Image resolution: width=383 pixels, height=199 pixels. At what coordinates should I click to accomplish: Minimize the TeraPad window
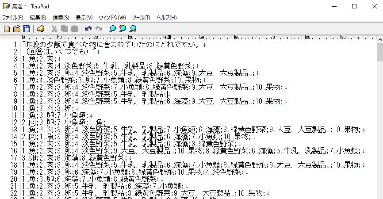click(x=334, y=6)
